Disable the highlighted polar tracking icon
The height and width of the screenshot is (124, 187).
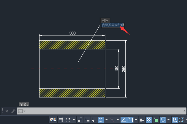coord(101,120)
